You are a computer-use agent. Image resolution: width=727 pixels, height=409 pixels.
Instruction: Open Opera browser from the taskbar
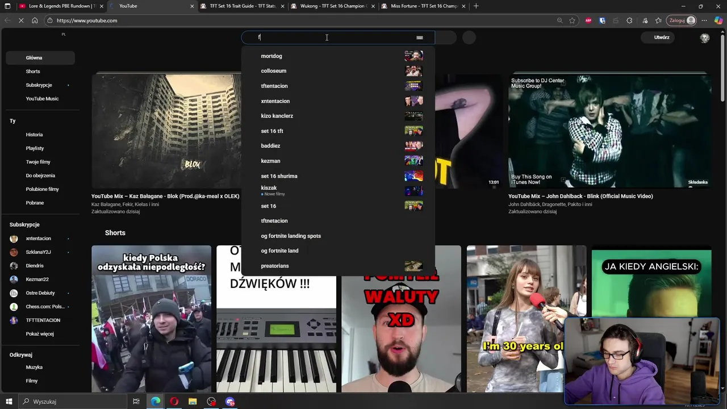(174, 402)
